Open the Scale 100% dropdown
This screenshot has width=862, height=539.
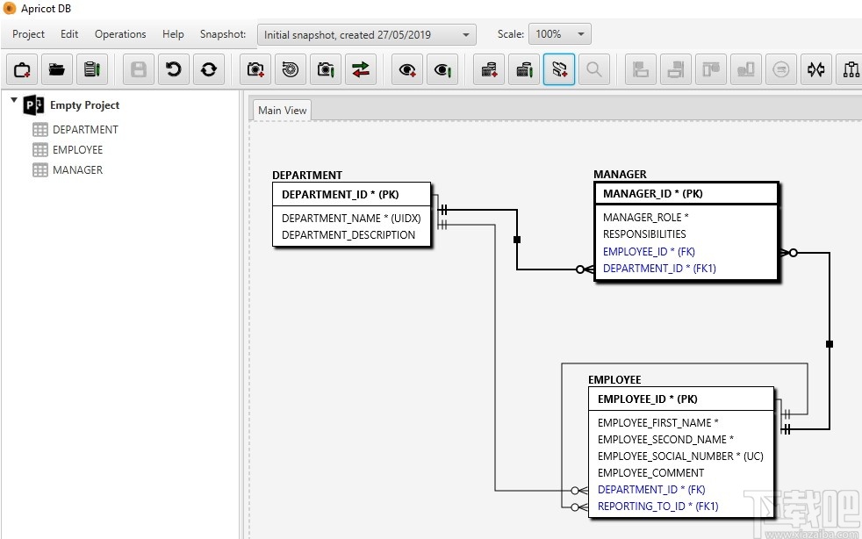click(559, 34)
